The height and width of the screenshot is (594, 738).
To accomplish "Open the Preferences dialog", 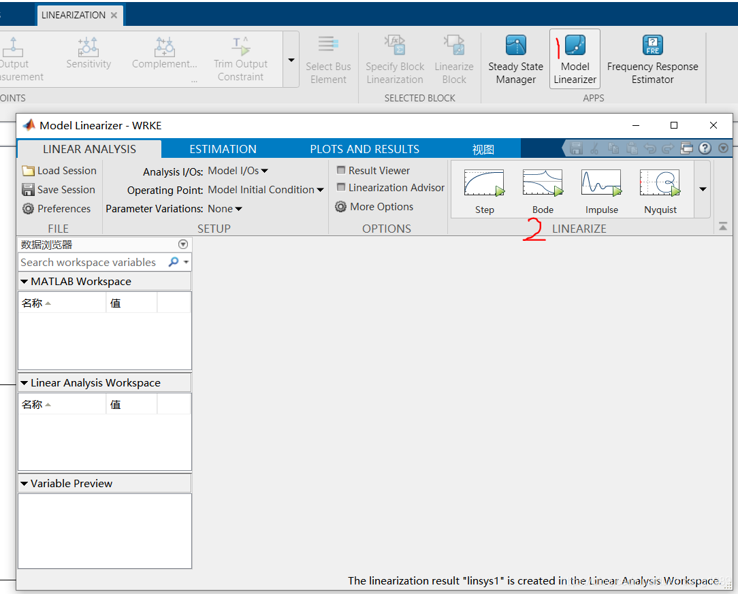I will (x=59, y=208).
